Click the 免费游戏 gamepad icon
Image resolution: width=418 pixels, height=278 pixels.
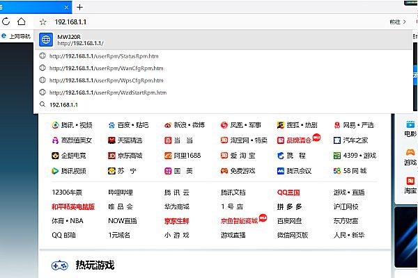(x=224, y=171)
